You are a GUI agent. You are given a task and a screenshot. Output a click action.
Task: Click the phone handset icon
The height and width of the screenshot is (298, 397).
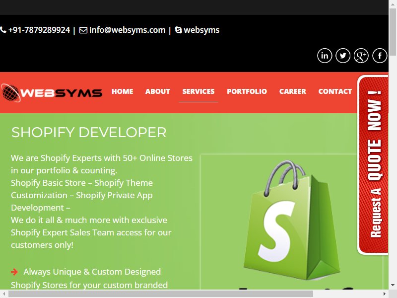tap(3, 30)
